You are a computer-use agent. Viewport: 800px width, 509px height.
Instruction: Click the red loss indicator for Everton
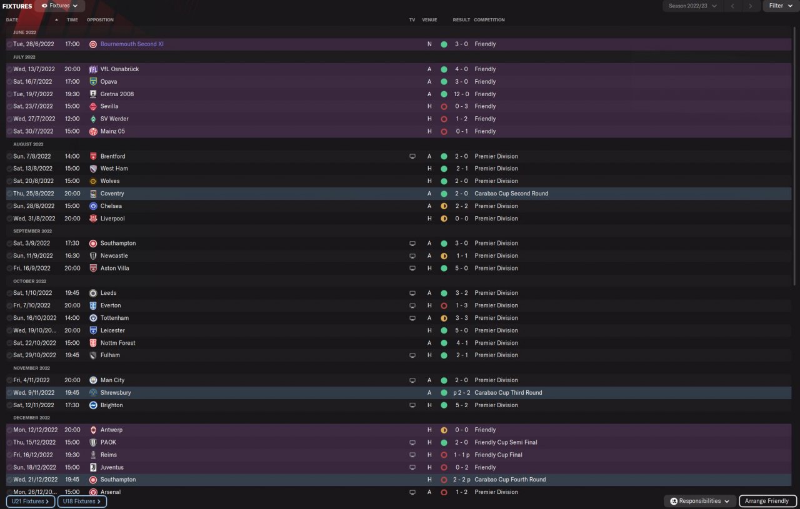coord(444,305)
